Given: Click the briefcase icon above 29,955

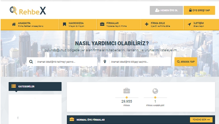Looking at the screenshot, I should pyautogui.click(x=127, y=91).
